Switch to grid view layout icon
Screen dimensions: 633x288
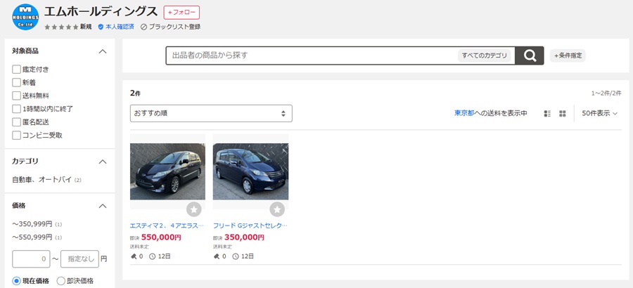[563, 114]
